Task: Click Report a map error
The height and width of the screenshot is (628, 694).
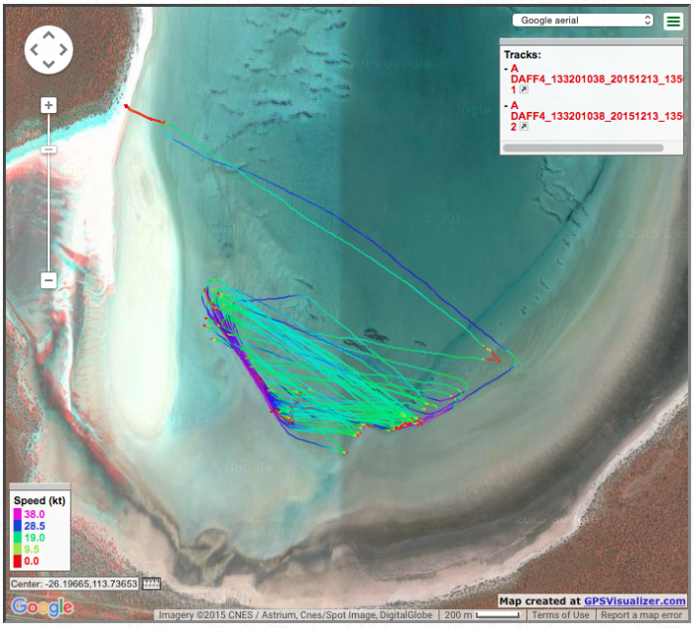Action: [643, 615]
